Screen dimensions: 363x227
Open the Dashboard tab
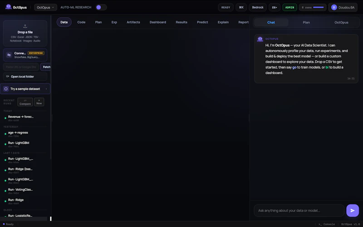pos(158,22)
